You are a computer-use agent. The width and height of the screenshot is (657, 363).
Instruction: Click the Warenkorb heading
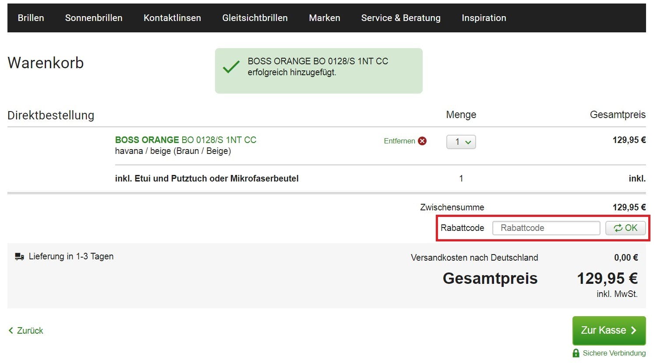click(x=46, y=63)
